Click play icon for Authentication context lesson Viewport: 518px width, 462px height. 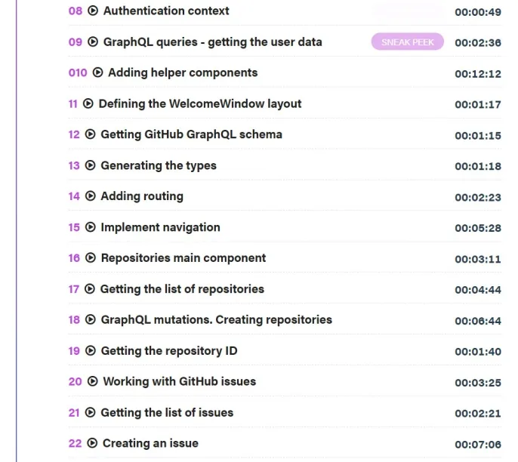[93, 11]
